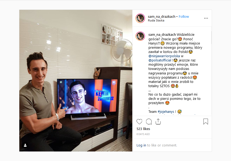The image size is (231, 161).
Task: Open the three-dots more options menu
Action: (x=206, y=18)
